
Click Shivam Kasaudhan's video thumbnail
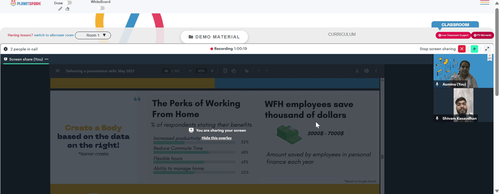[463, 105]
